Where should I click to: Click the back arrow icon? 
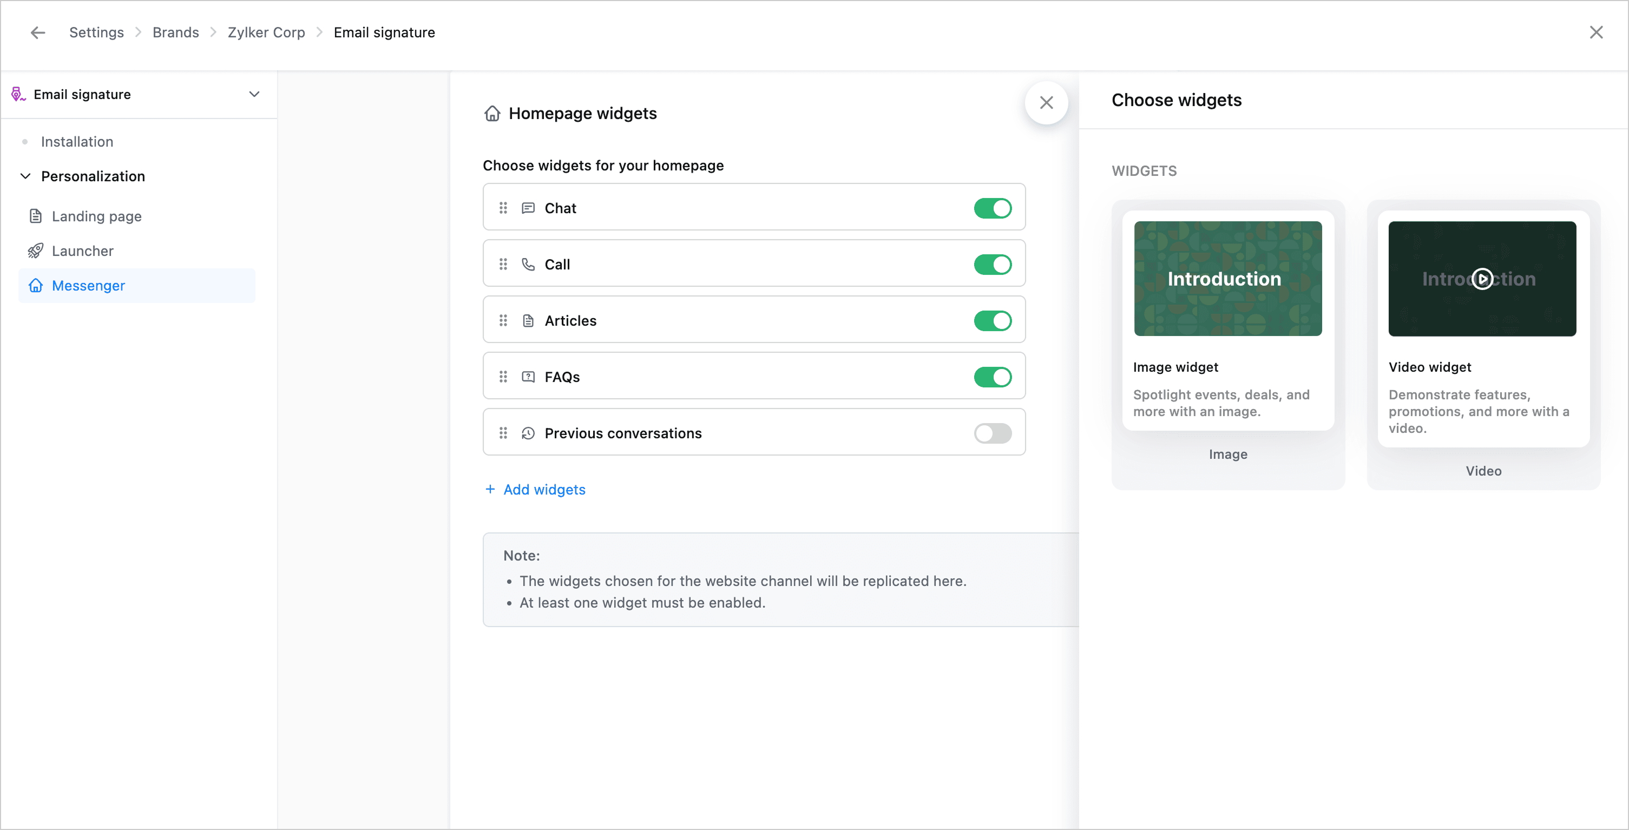tap(38, 32)
